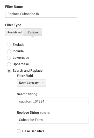
Task: Switch to the Predefined filter type tab
Action: point(15,32)
